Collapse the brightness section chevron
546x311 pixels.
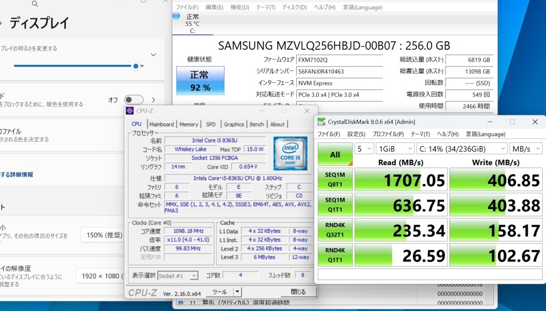(153, 55)
